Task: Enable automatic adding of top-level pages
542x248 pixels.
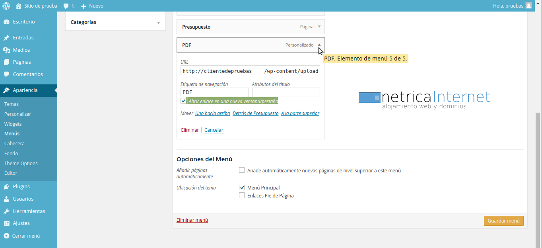Action: point(242,170)
